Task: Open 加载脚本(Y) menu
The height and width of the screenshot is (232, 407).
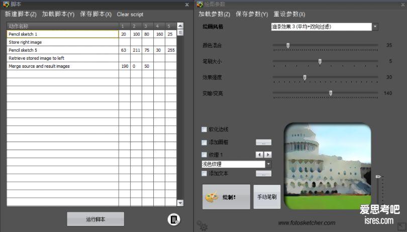Action: point(58,14)
